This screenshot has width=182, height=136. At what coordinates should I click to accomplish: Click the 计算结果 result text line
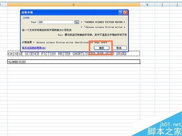point(64,42)
